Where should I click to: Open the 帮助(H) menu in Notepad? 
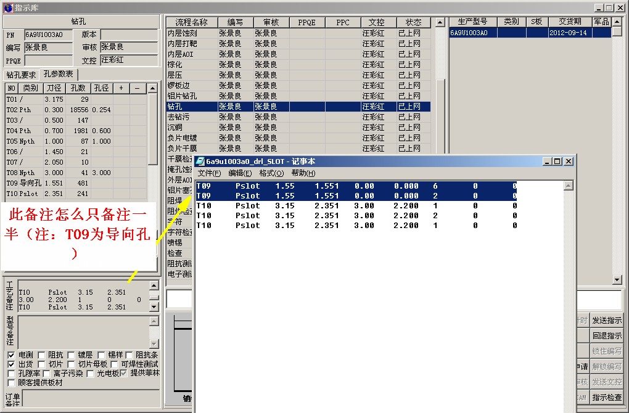click(x=303, y=173)
